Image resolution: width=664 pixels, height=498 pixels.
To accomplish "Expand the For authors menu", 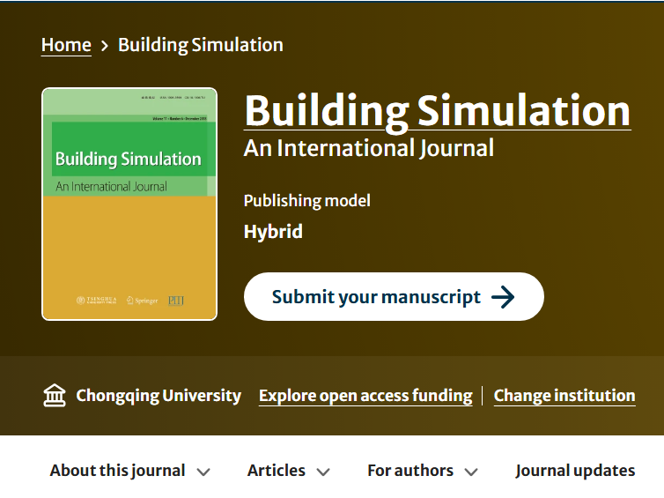I will pos(423,471).
